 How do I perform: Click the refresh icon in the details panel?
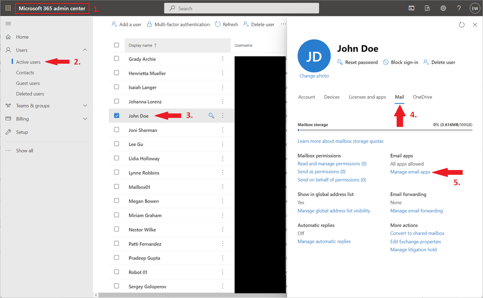click(461, 25)
